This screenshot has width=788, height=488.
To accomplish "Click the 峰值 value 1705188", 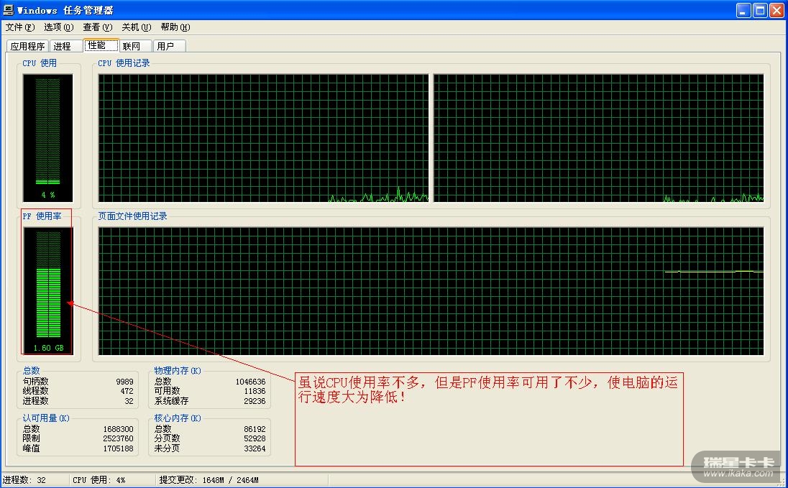I will [x=118, y=448].
